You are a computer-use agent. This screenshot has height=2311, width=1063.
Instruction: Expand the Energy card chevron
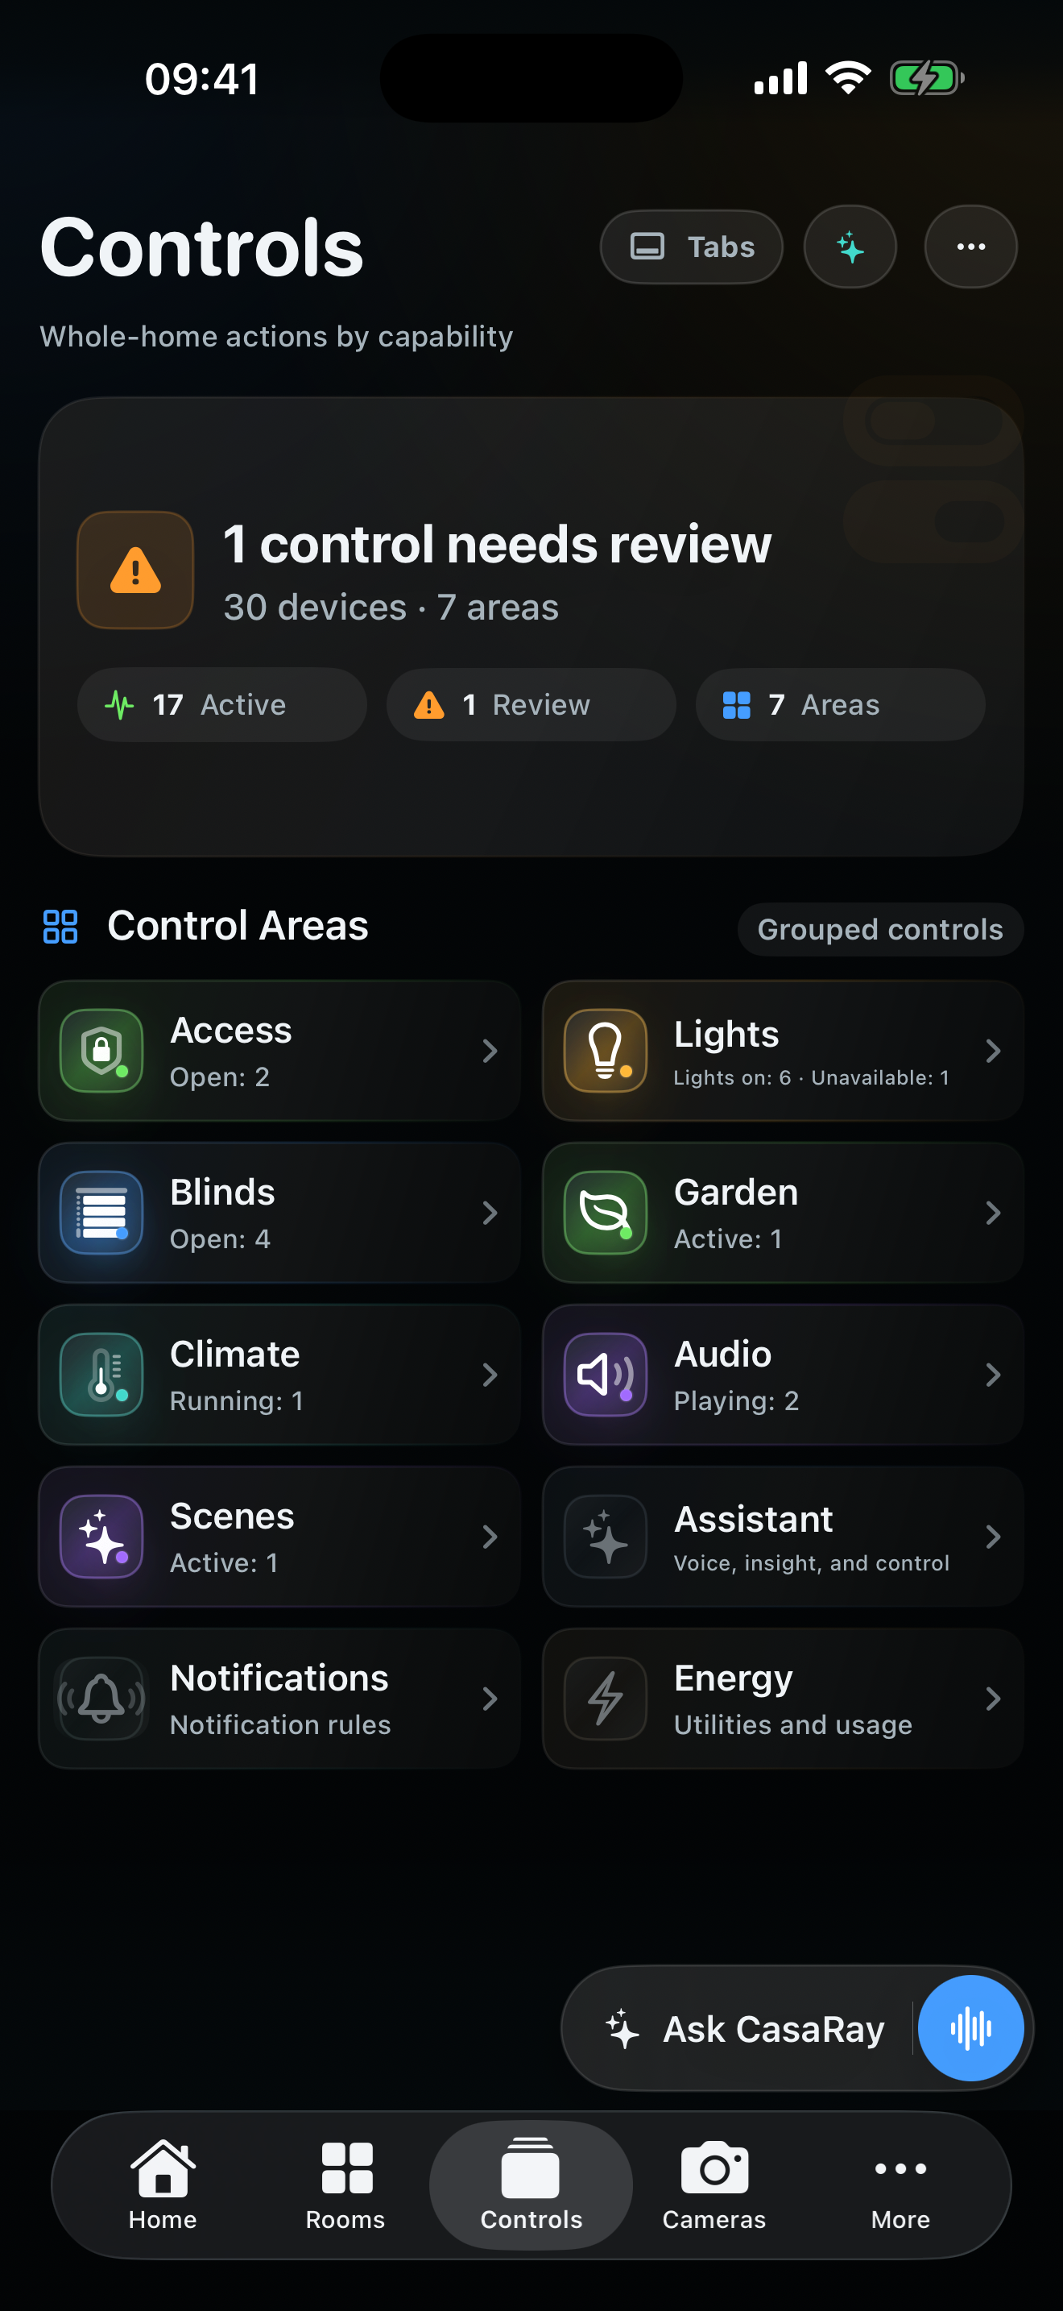pos(992,1699)
